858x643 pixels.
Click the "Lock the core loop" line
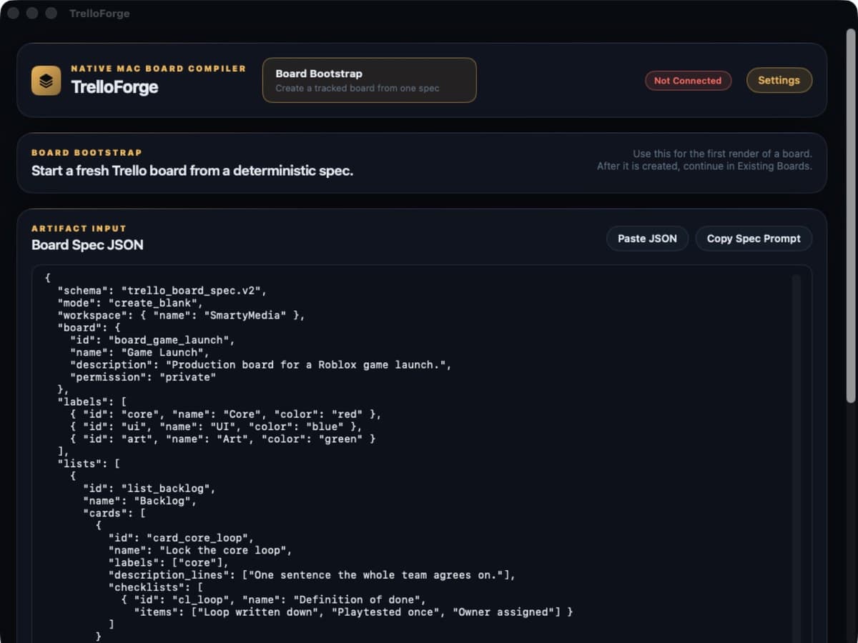pos(200,550)
